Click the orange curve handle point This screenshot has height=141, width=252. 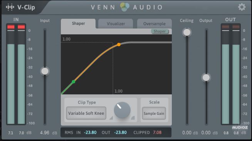click(x=119, y=44)
